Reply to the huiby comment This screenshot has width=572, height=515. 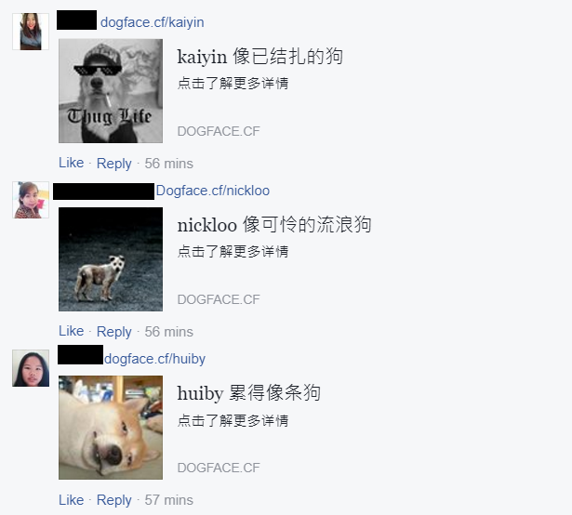click(113, 500)
